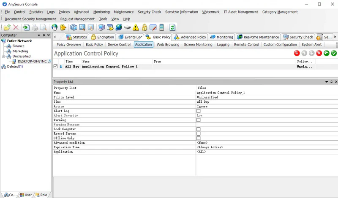Switch to the Advanced Policy tab
Viewport: 338px width, 198px height.
tap(190, 37)
